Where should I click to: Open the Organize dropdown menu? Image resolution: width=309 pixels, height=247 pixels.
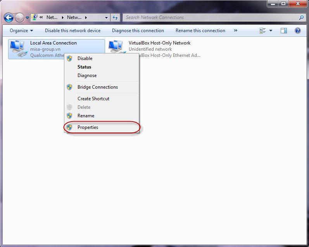[x=21, y=31]
